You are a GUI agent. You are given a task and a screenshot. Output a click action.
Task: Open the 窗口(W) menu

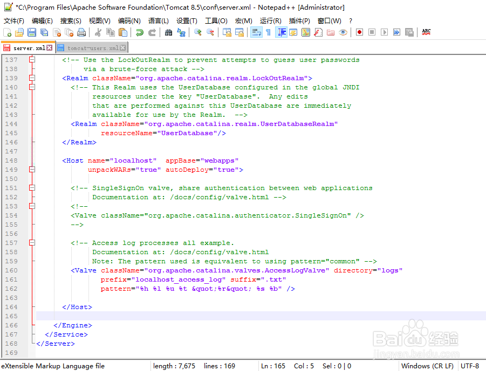click(x=330, y=21)
